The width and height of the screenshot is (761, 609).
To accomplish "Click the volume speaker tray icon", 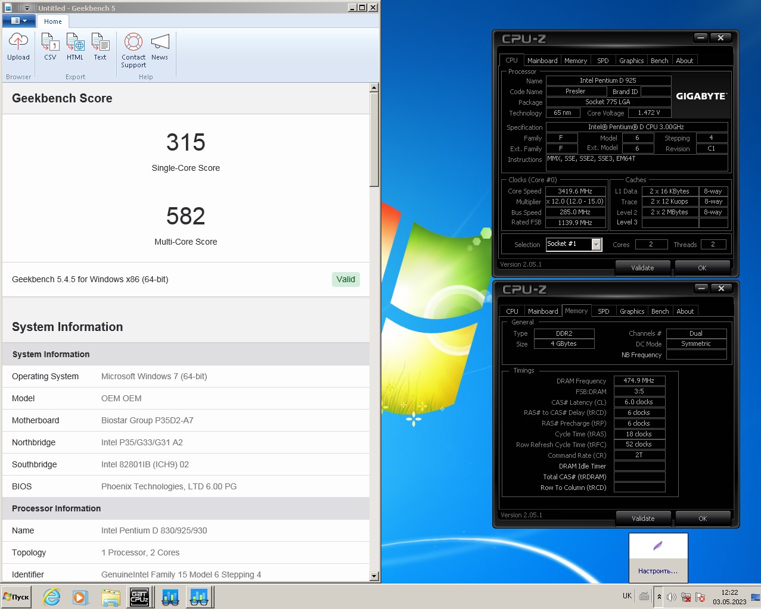I will 672,597.
